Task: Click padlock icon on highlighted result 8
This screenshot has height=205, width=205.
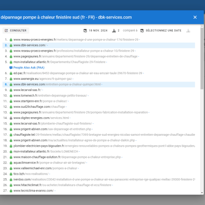Action: (11, 84)
